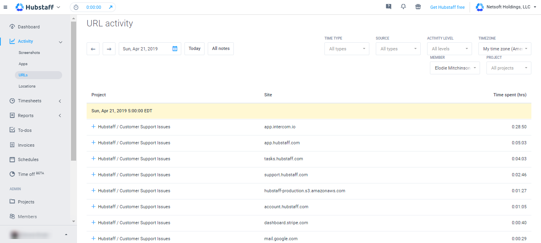Expand the dashboard.stripe.com row plus icon
The width and height of the screenshot is (541, 243).
coord(94,223)
